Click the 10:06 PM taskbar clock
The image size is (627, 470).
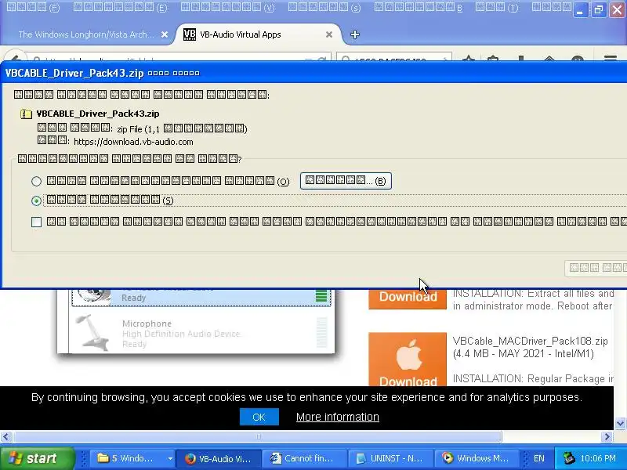pos(598,458)
